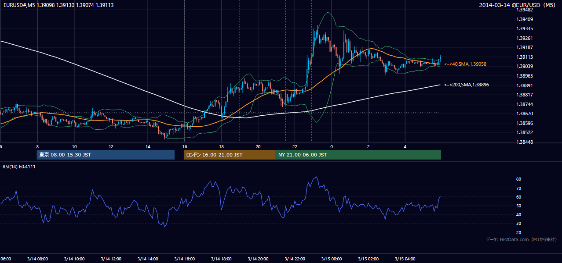This screenshot has width=562, height=263.
Task: Click price axis value 1.39039
Action: (x=525, y=66)
